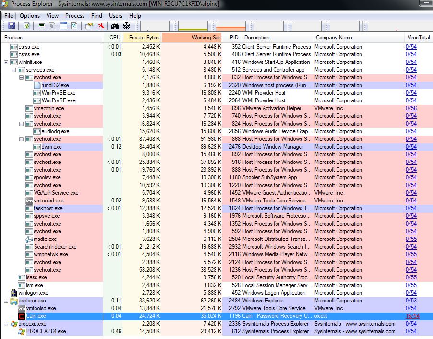Click the Refresh Now toolbar icon
This screenshot has height=339, width=433.
[x=27, y=26]
